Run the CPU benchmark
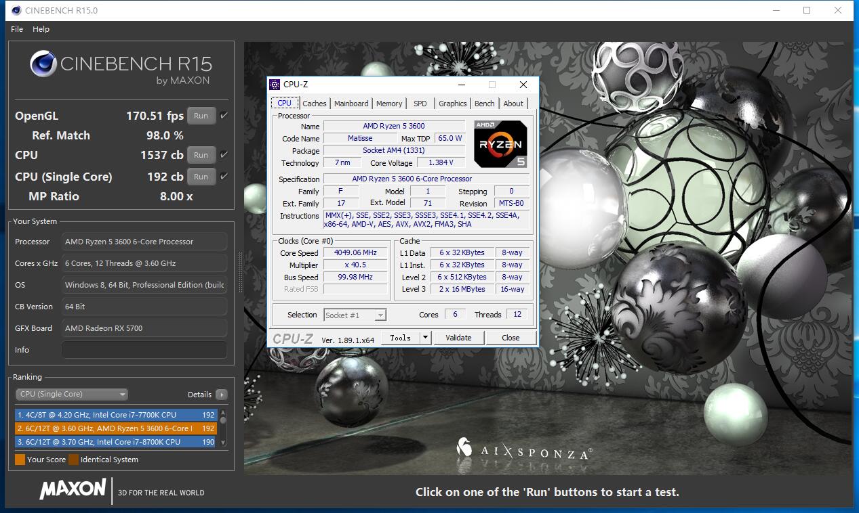Screen dimensions: 859x513 pos(201,155)
